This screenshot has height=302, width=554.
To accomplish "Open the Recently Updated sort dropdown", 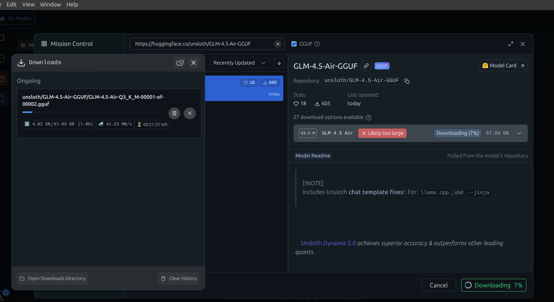I will click(x=240, y=63).
